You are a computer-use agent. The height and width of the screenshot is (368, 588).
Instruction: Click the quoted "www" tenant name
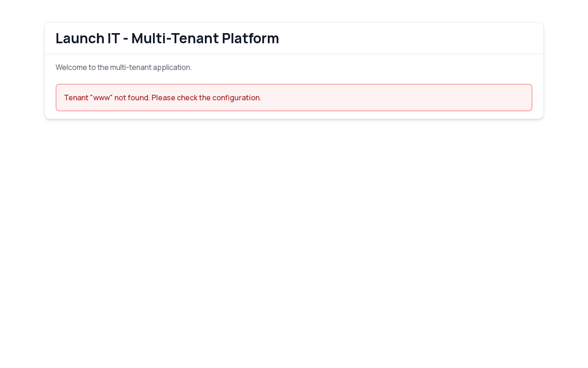[102, 98]
